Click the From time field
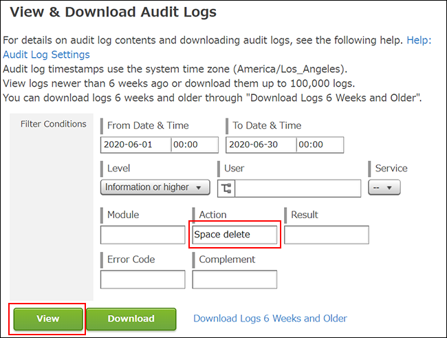447x338 pixels. coord(194,145)
